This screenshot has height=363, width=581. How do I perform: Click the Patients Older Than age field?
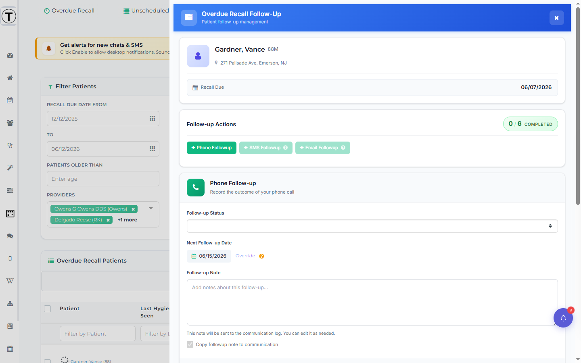[103, 179]
